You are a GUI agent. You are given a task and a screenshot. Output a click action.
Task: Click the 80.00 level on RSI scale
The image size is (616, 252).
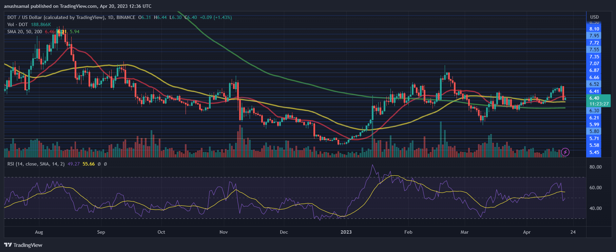coord(596,167)
